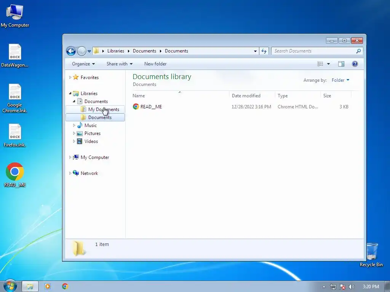Select READ_ME Chrome icon on desktop
The image size is (390, 292).
pos(15,175)
